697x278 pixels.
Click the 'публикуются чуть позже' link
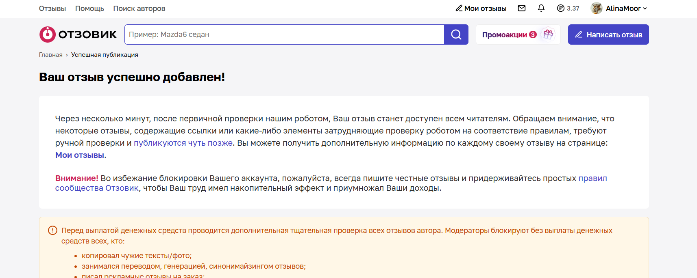coord(183,143)
